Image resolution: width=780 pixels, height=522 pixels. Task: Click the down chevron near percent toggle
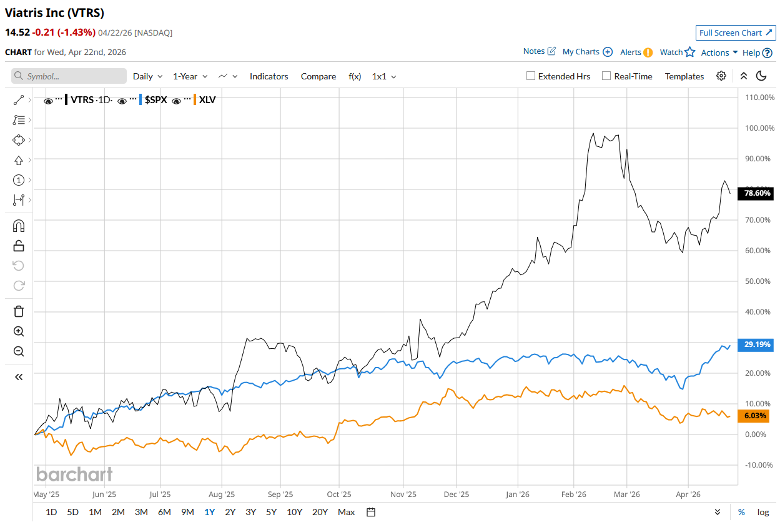[717, 512]
